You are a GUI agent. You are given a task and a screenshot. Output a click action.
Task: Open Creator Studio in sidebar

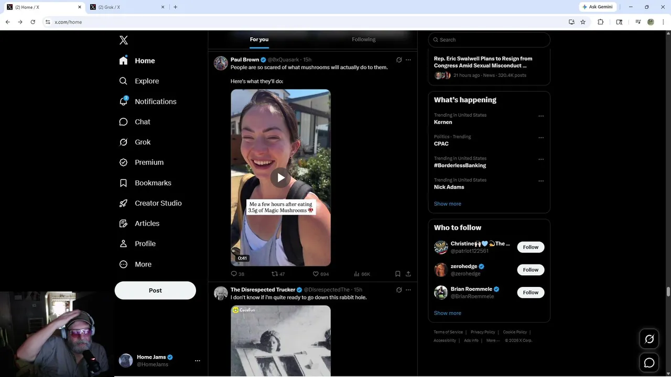tap(150, 203)
